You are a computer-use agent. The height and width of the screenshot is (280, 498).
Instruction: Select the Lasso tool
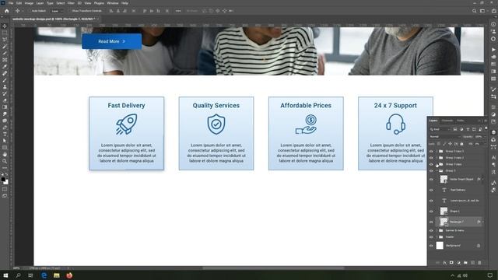click(x=5, y=40)
